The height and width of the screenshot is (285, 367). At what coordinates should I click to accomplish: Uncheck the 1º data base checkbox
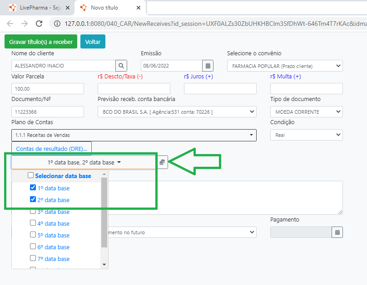click(33, 188)
